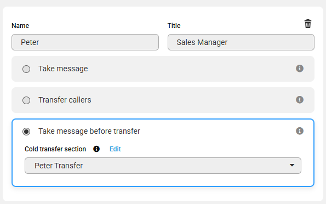Delete Peter's entry with the trash icon
This screenshot has width=326, height=204.
coord(308,24)
